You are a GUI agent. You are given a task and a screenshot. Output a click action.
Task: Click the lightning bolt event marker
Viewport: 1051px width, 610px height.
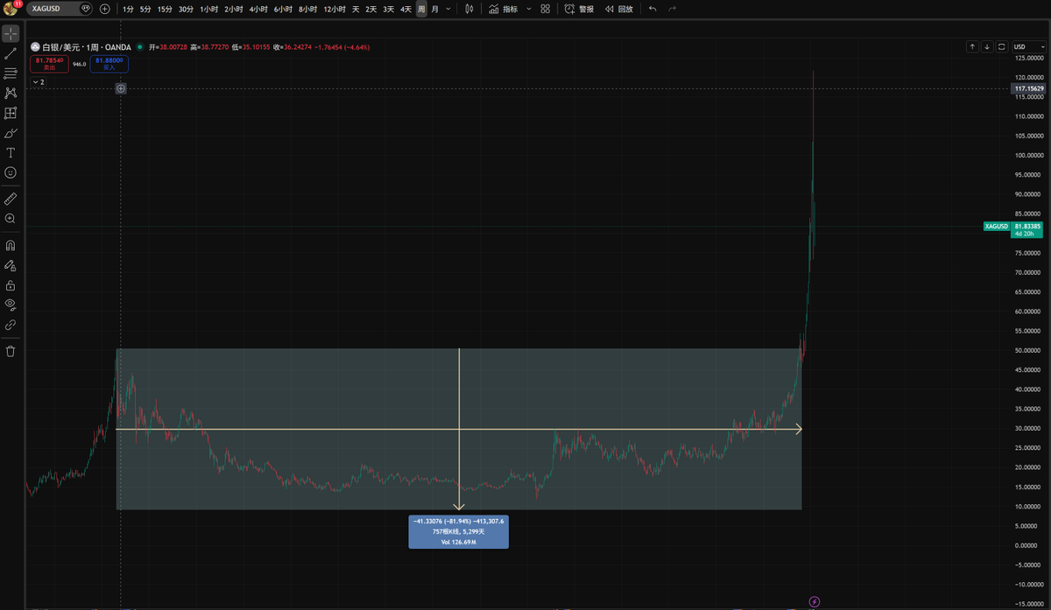click(815, 601)
